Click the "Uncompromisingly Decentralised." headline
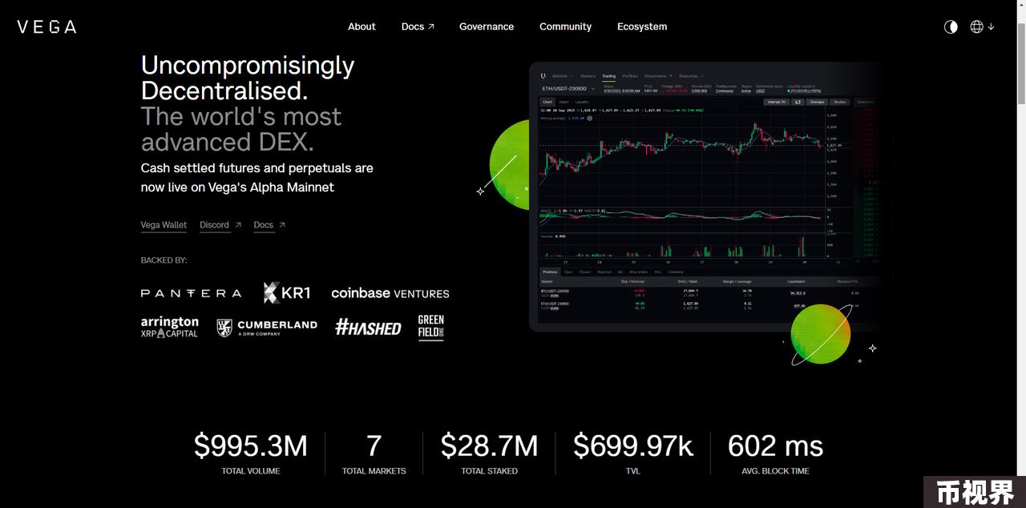 pos(248,77)
